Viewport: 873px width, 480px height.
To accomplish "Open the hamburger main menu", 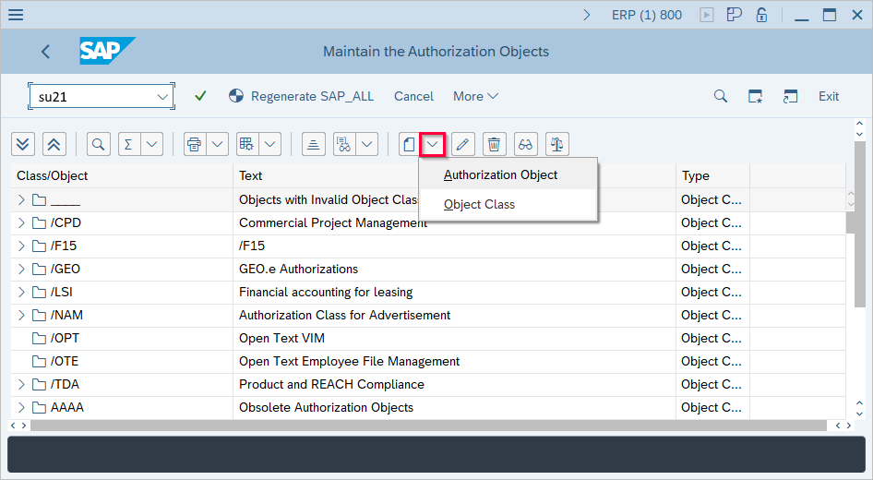I will click(16, 15).
